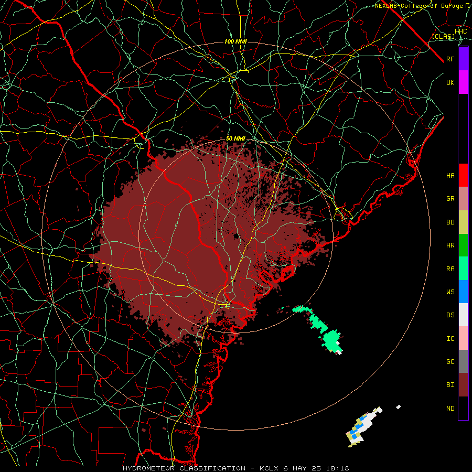472x472 pixels.
Task: Click the yellow BD legend color swatch
Action: (x=463, y=222)
